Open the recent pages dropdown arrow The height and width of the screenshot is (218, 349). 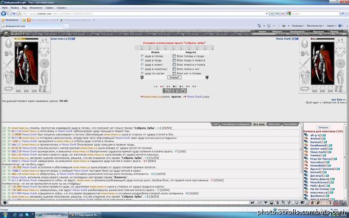pos(14,14)
